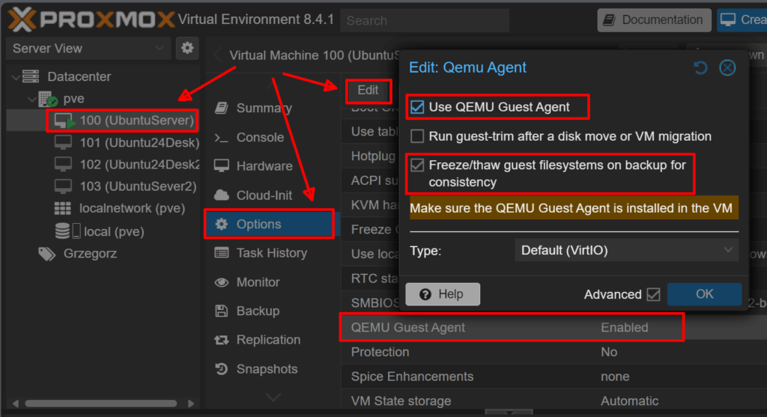Click the Console prompt icon
Image resolution: width=767 pixels, height=417 pixels.
[222, 137]
